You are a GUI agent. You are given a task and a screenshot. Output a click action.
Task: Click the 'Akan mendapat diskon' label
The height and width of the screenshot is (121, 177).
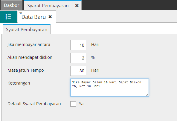pyautogui.click(x=30, y=57)
